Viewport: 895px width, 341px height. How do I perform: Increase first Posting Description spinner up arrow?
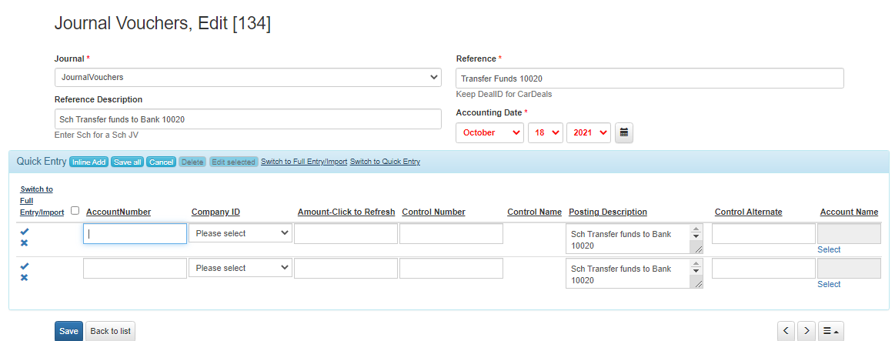pos(696,229)
